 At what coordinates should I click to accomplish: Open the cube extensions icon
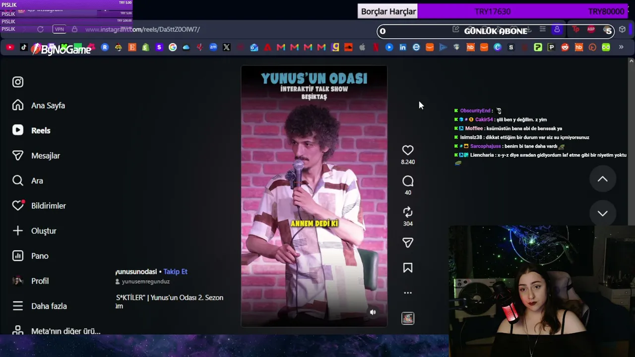pyautogui.click(x=622, y=29)
